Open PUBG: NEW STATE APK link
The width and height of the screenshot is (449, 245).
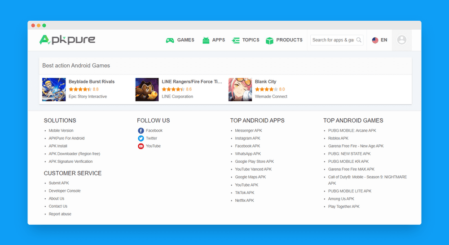[349, 154]
